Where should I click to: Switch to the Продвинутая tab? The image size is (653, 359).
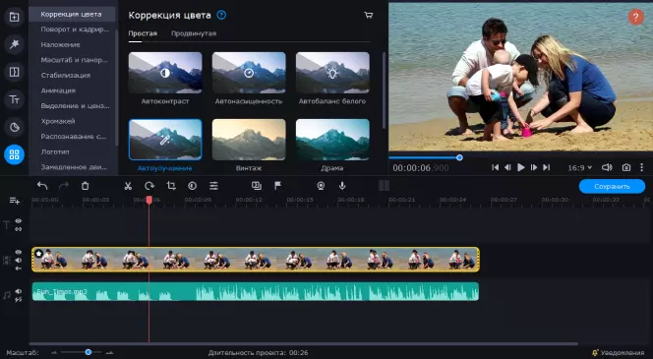(x=194, y=33)
